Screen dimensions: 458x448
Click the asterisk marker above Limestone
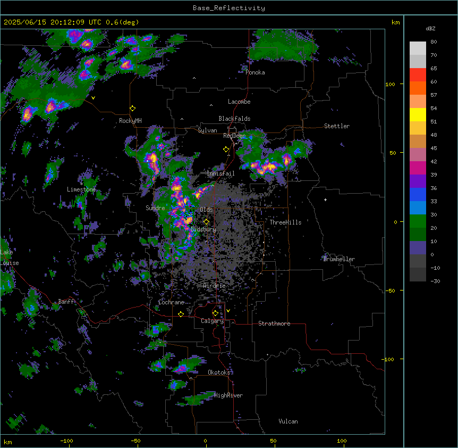click(x=81, y=184)
